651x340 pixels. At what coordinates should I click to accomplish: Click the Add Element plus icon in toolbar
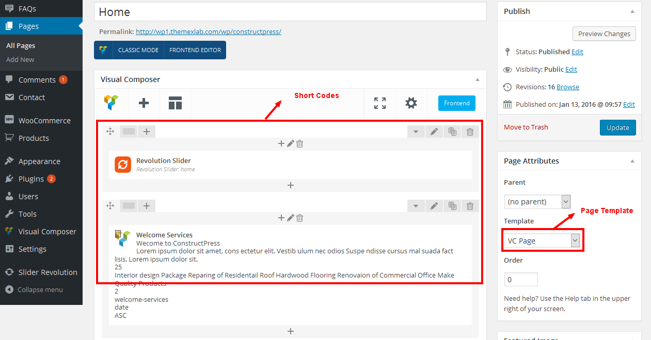(144, 103)
